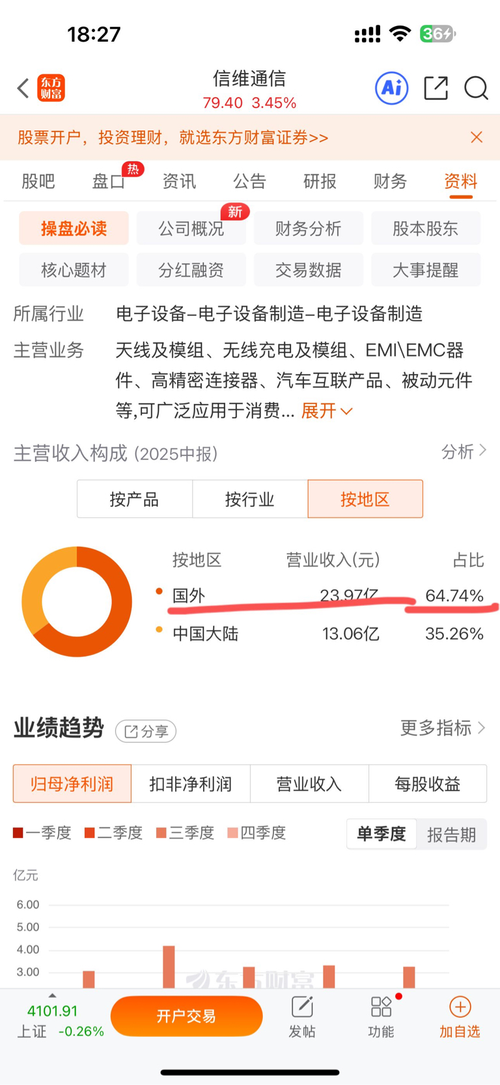
Task: Open the search magnifier icon
Action: coord(476,88)
